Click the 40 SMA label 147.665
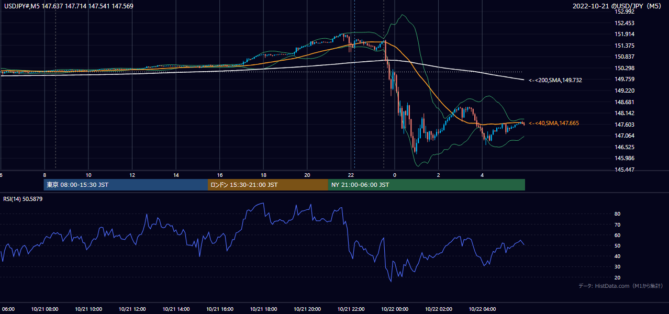The height and width of the screenshot is (314, 669). coord(554,123)
